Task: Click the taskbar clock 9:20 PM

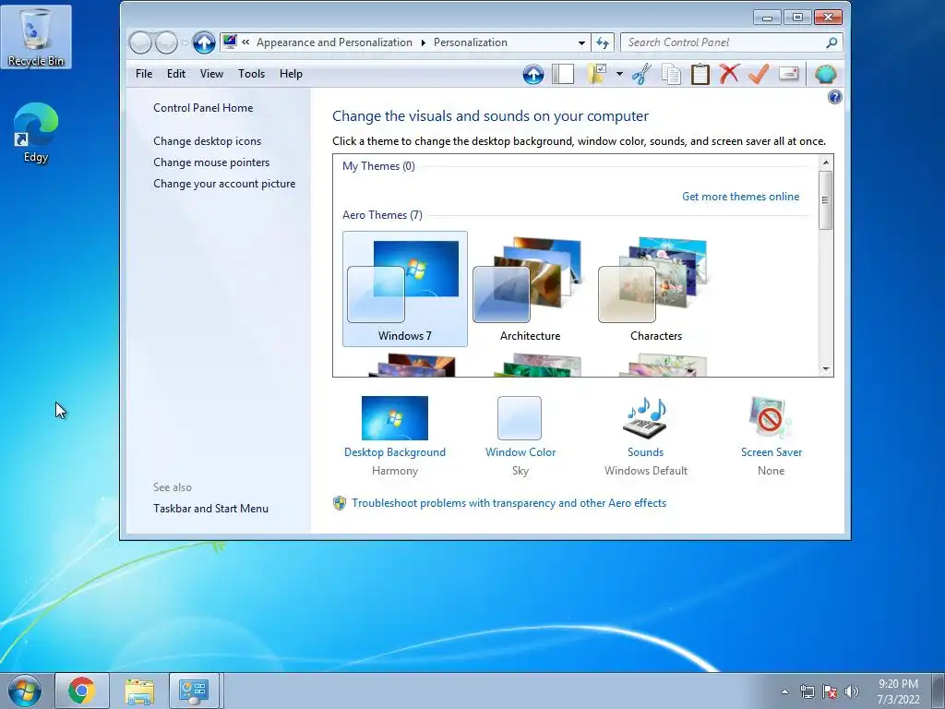Action: tap(898, 684)
